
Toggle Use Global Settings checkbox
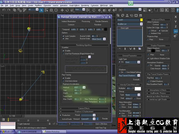tap(125, 72)
